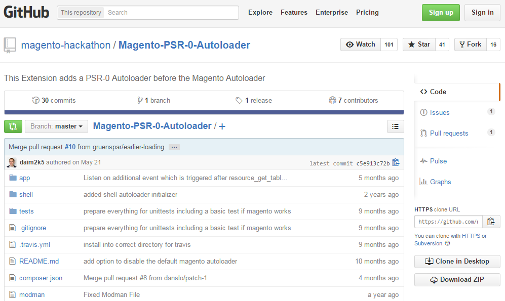Click the Subversion clone link
This screenshot has width=505, height=301.
(x=429, y=243)
